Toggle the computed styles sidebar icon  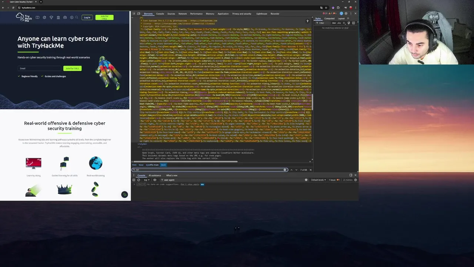[x=353, y=23]
